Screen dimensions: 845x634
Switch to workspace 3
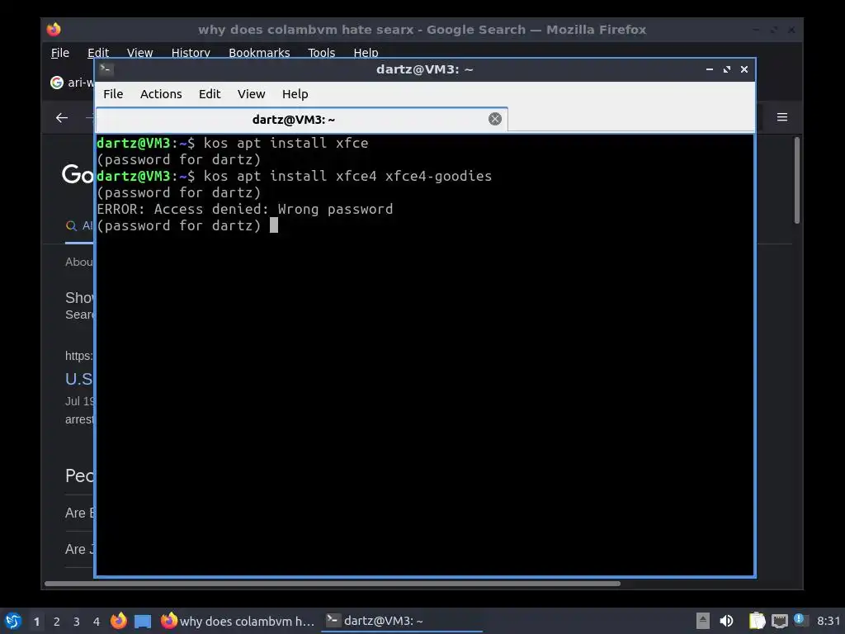click(77, 622)
